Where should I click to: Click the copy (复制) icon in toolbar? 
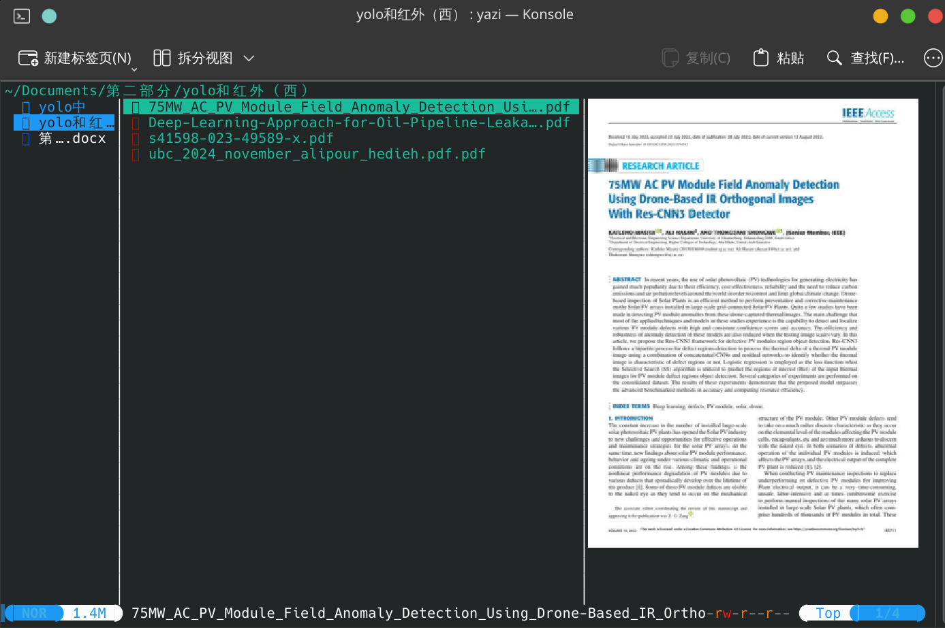pyautogui.click(x=670, y=57)
